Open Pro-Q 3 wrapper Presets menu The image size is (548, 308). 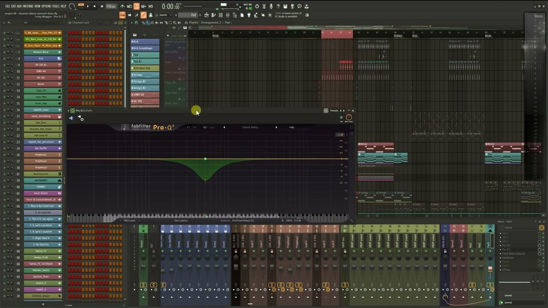[334, 111]
